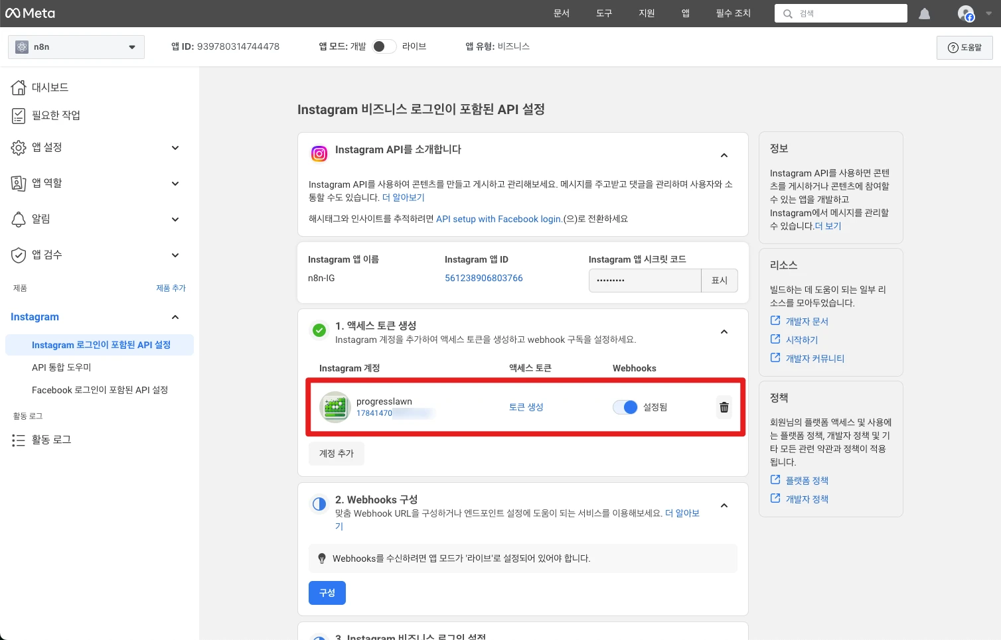
Task: Click the external link icon beside 플랫폼 정책
Action: click(775, 480)
